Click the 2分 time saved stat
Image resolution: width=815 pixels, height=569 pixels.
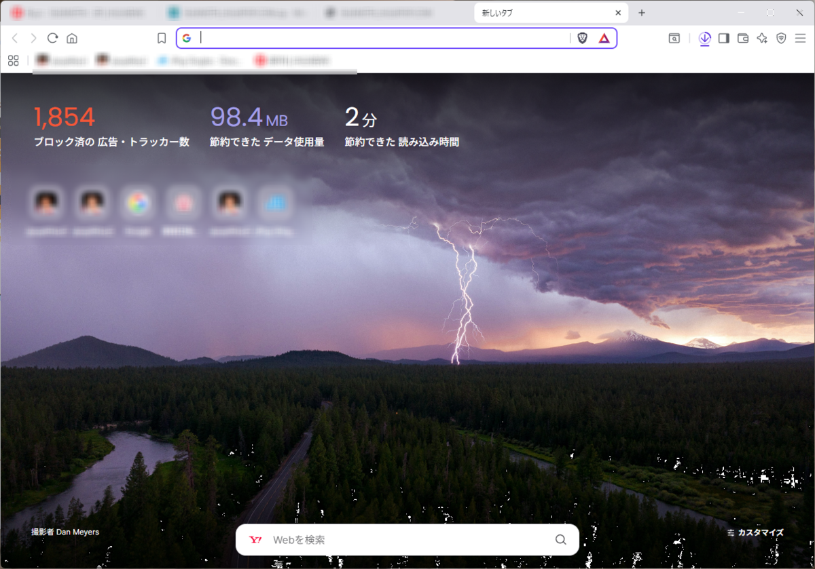pyautogui.click(x=361, y=118)
